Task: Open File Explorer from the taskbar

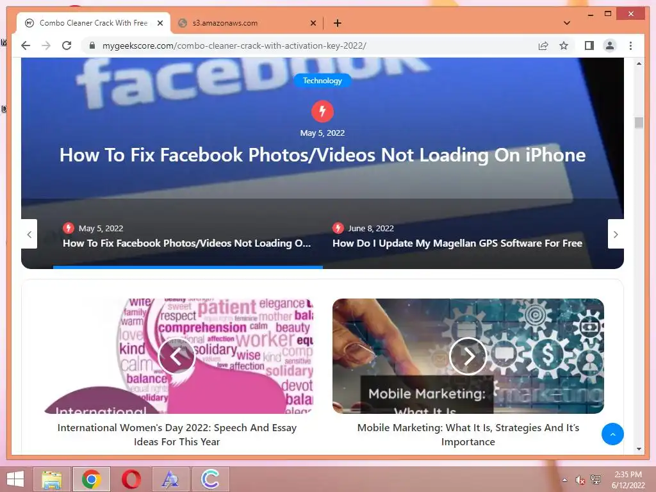Action: coord(52,479)
